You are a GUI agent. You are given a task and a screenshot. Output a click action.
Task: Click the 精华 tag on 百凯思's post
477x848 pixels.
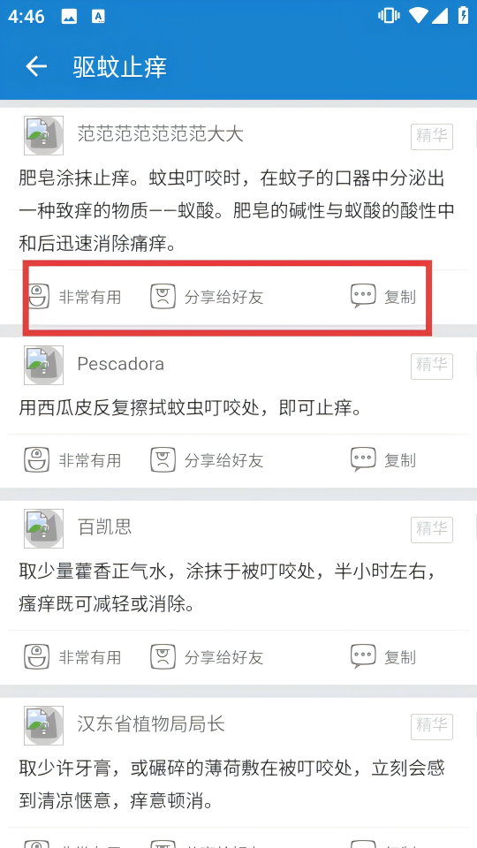432,529
